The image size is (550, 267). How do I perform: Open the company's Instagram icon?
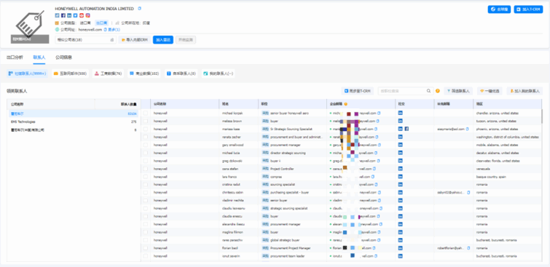click(87, 15)
